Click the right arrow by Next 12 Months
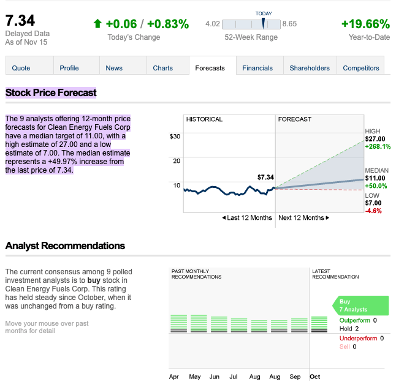The width and height of the screenshot is (396, 390). pyautogui.click(x=327, y=218)
